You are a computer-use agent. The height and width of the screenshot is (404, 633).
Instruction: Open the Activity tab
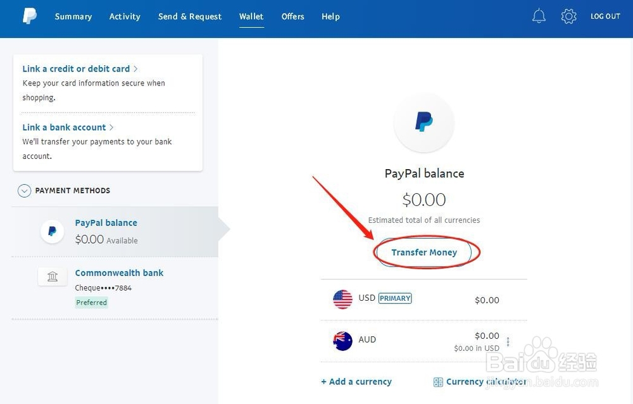[125, 16]
